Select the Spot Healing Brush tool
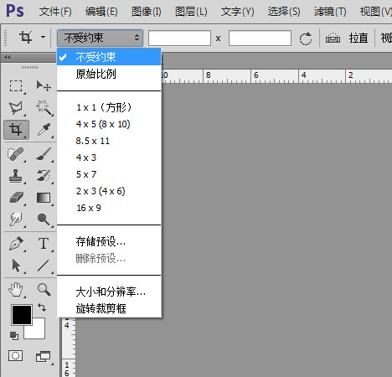The height and width of the screenshot is (377, 392). tap(16, 154)
